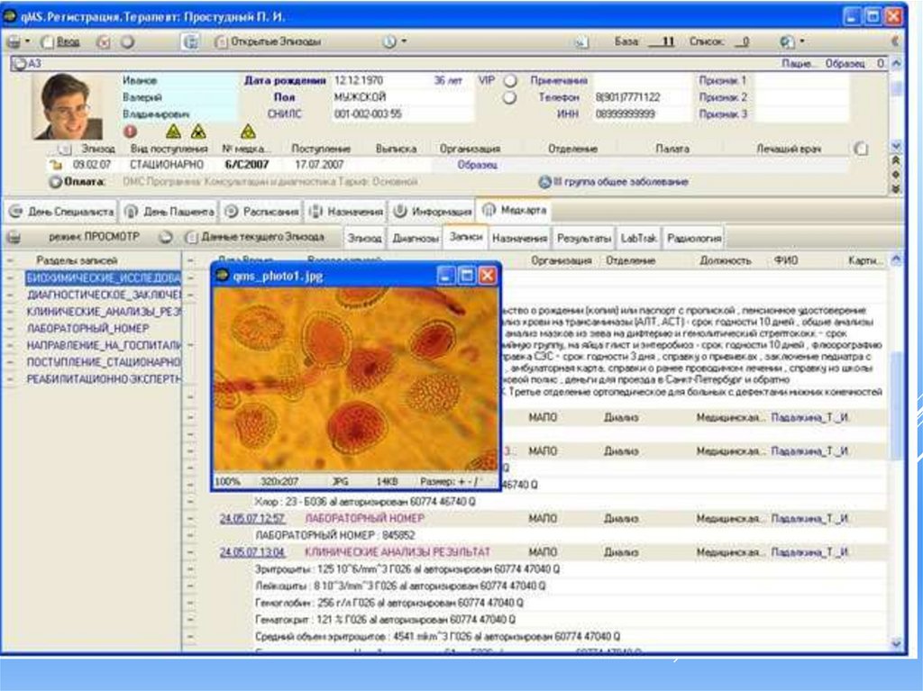Collapse expander beside НАПРАВЛЕНИЕ_НА_ГОСПИТАЛИ
This screenshot has width=923, height=691.
pyautogui.click(x=10, y=346)
